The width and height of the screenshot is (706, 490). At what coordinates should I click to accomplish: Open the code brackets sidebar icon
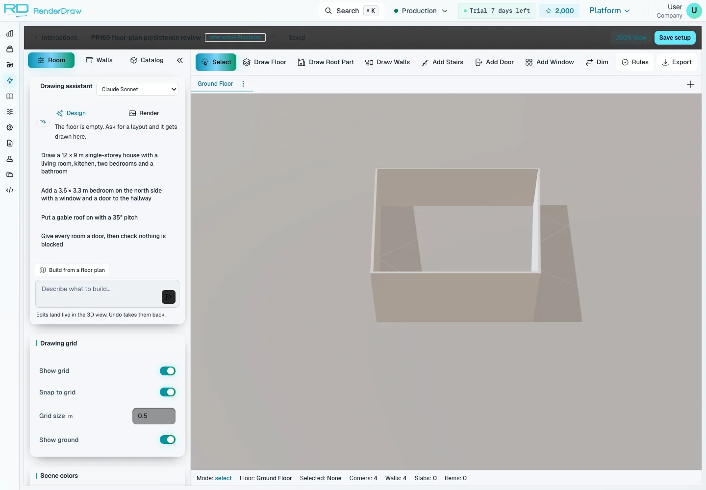pyautogui.click(x=10, y=190)
